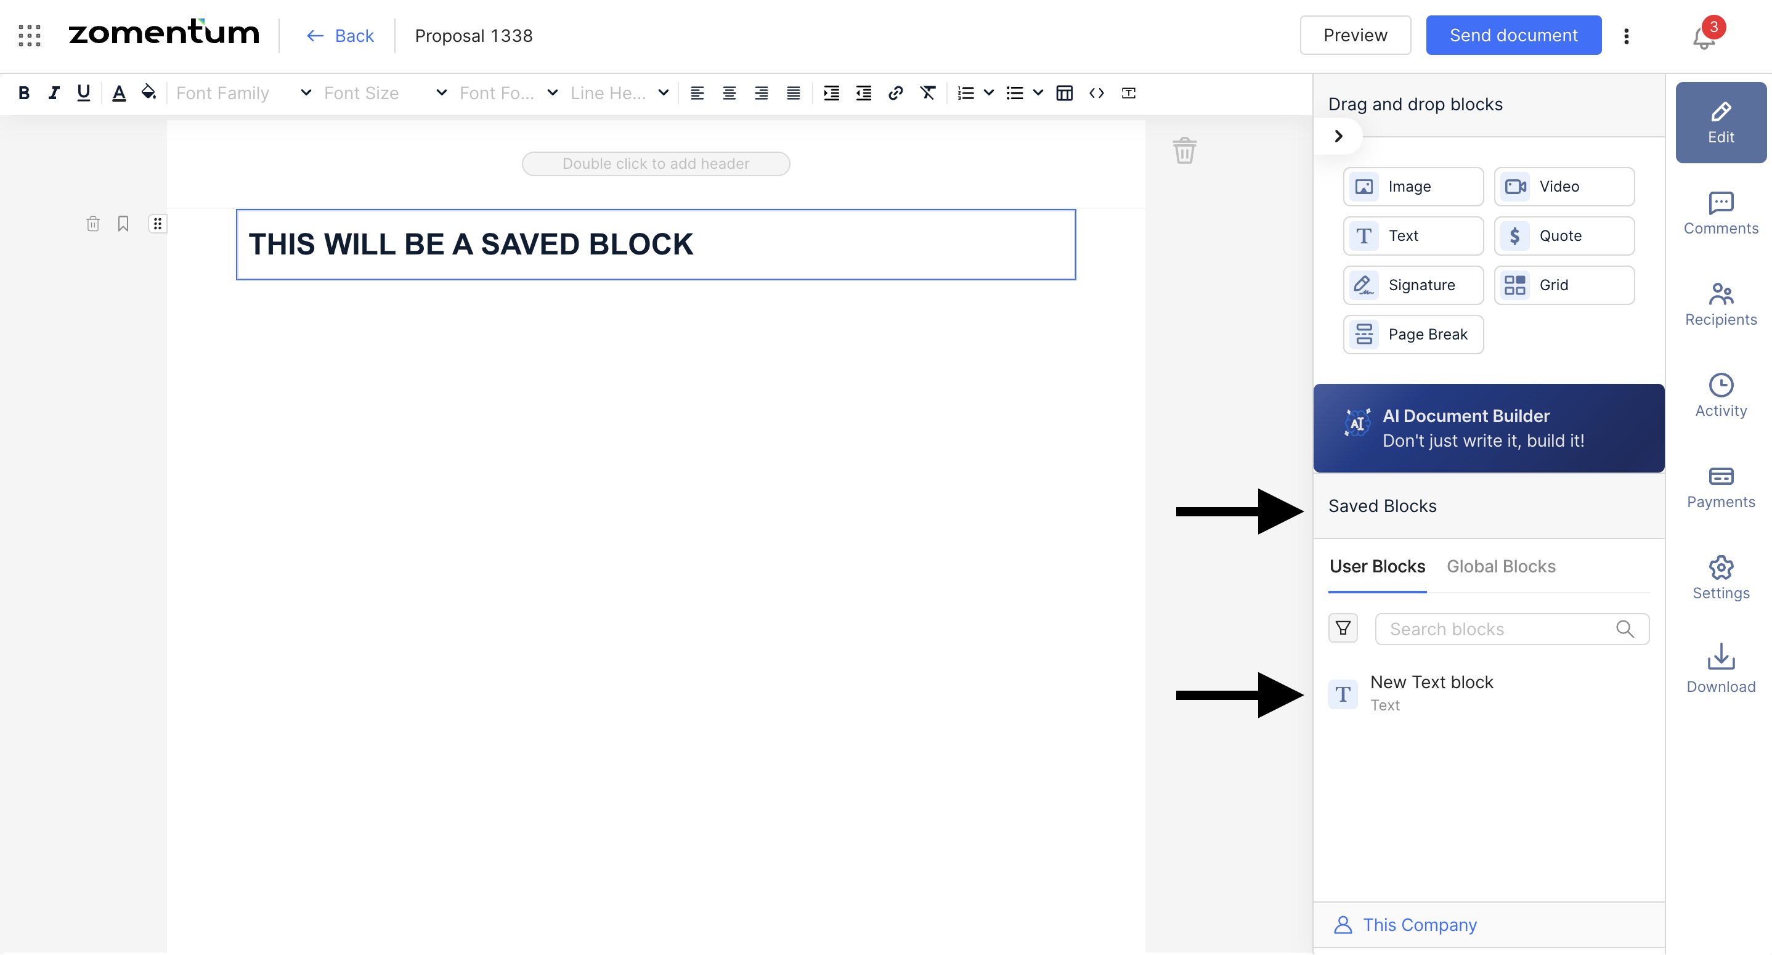This screenshot has height=955, width=1772.
Task: Delete the page using the large trash icon
Action: click(1184, 150)
